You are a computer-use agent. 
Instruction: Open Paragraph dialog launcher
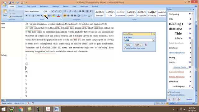pos(92,20)
